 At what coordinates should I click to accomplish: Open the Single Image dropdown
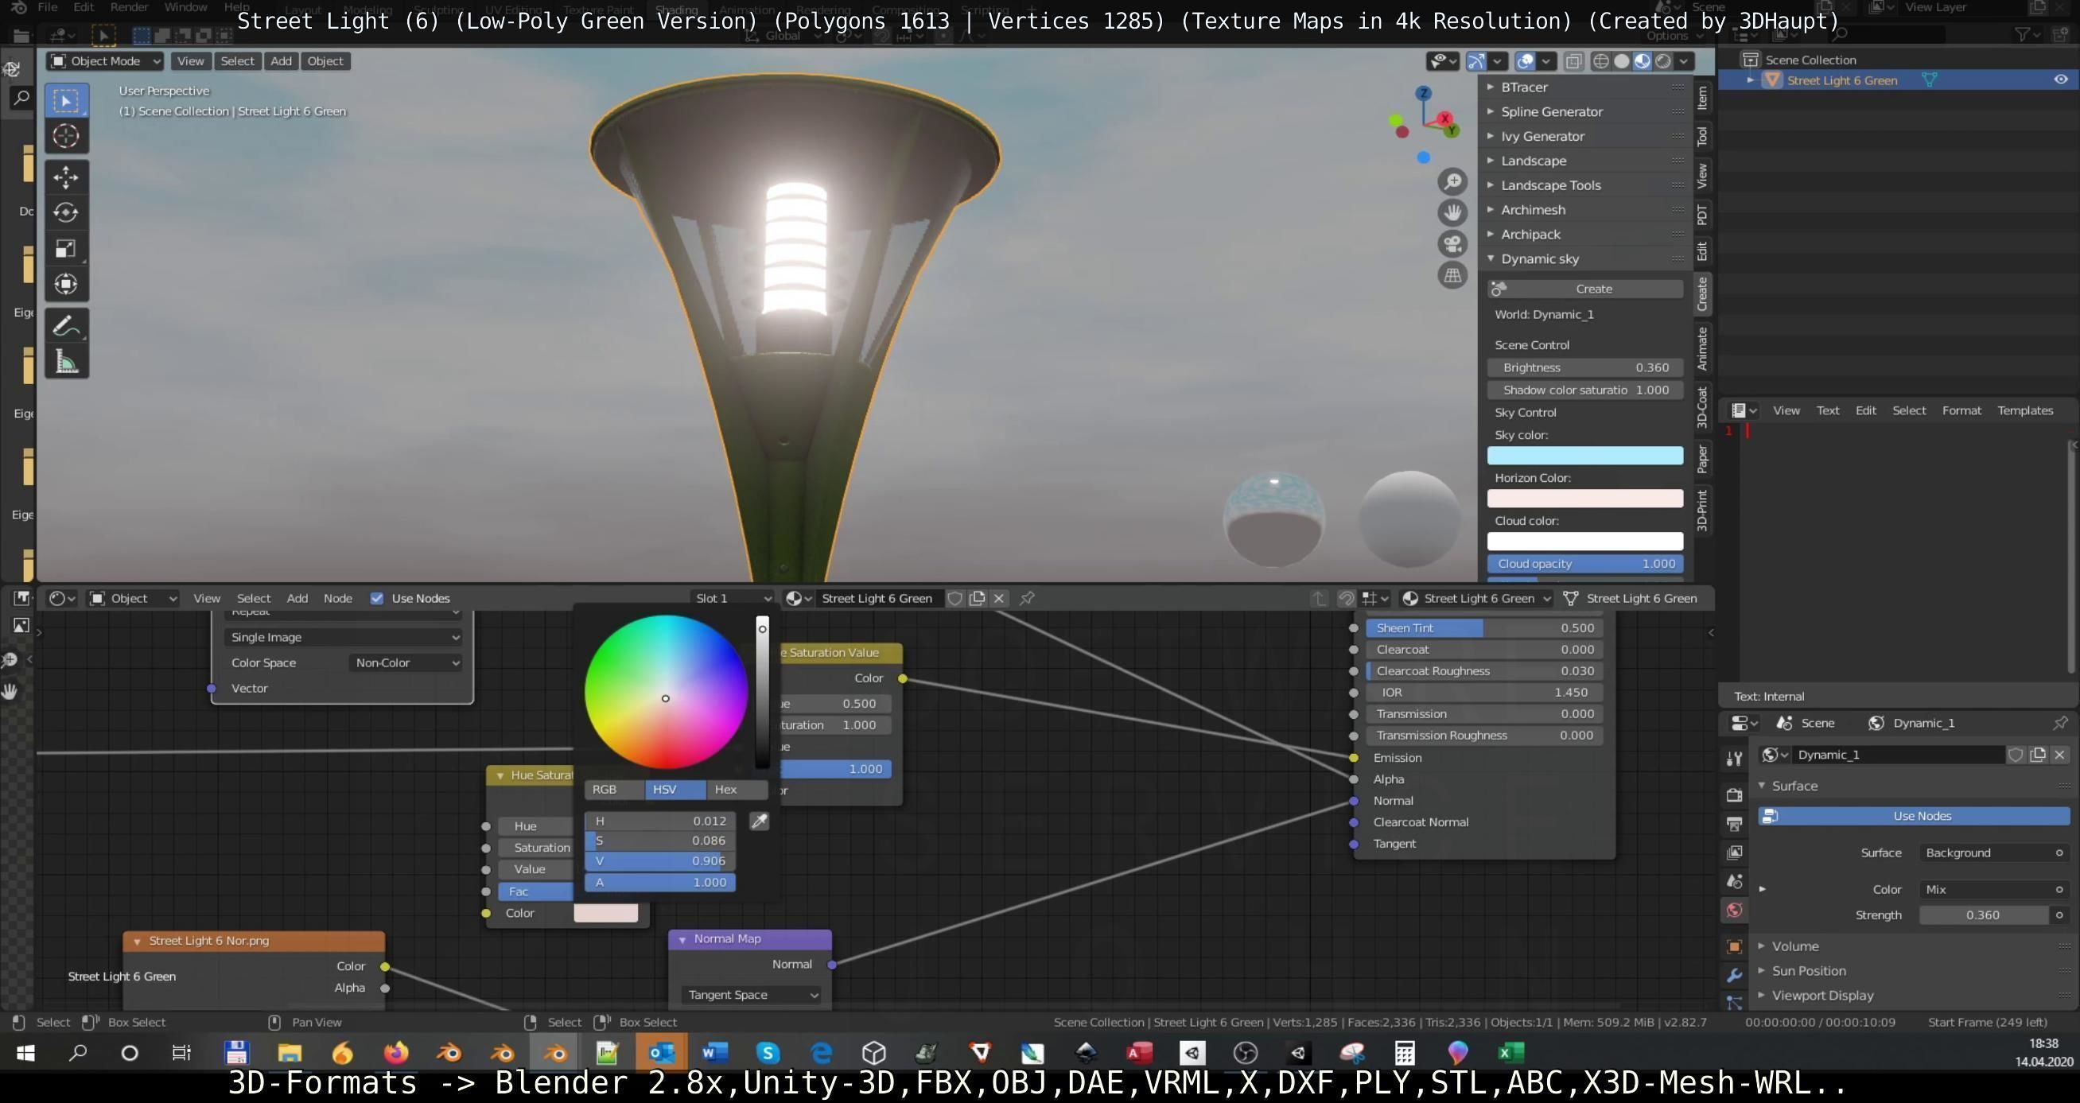(x=344, y=637)
